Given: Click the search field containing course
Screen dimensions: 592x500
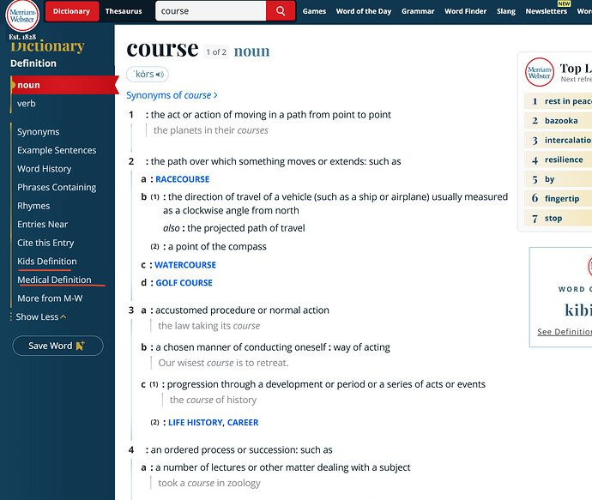Looking at the screenshot, I should pyautogui.click(x=211, y=11).
